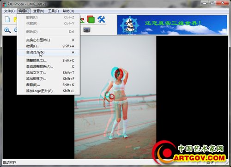
Task: Click the i3D Photo app icon in title bar
Action: 5,4
